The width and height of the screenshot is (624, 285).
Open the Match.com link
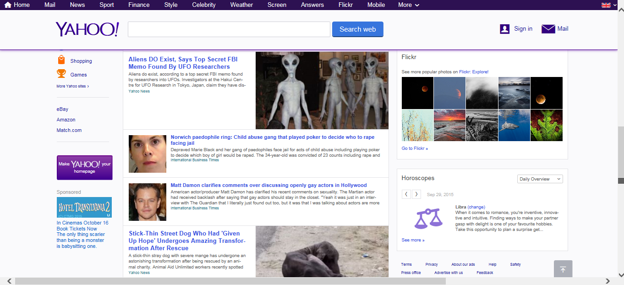69,130
